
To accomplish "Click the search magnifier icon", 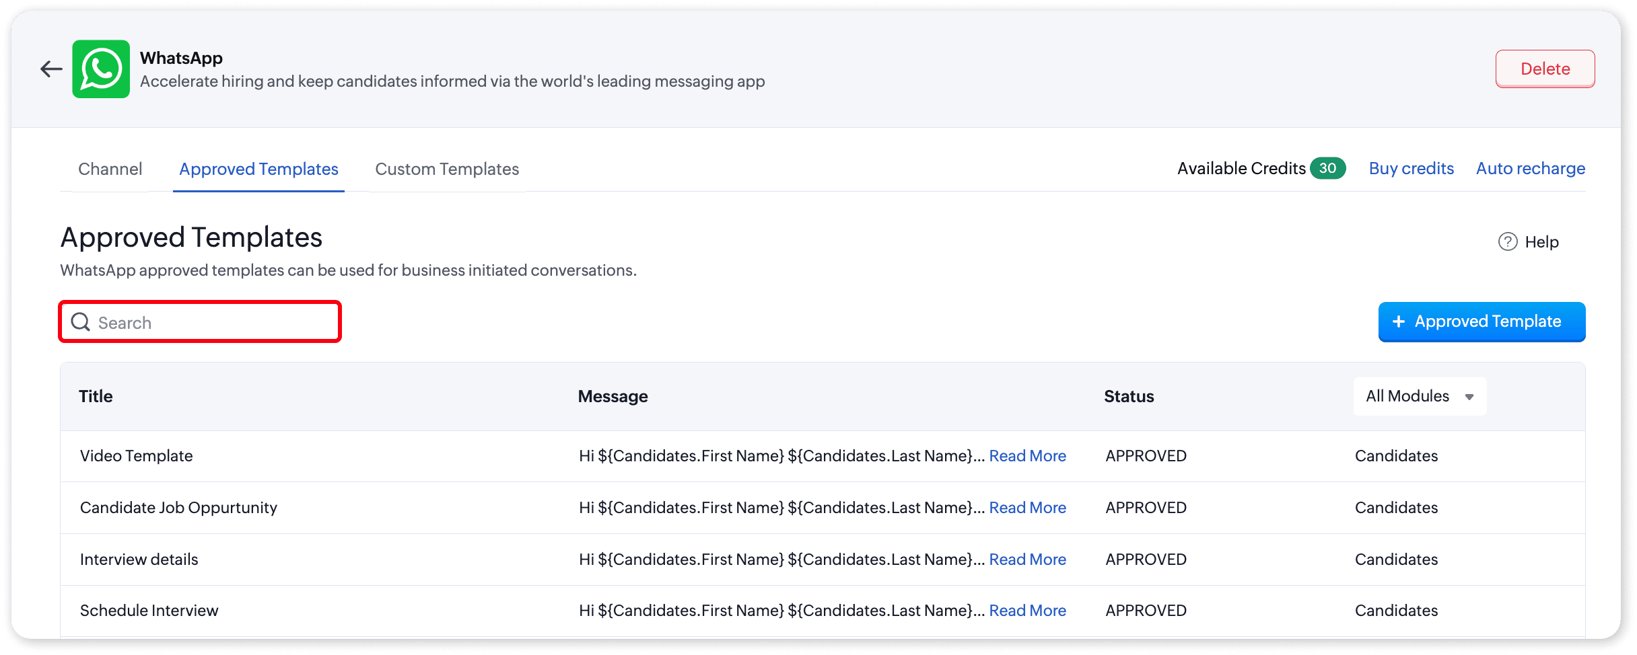I will click(x=81, y=322).
